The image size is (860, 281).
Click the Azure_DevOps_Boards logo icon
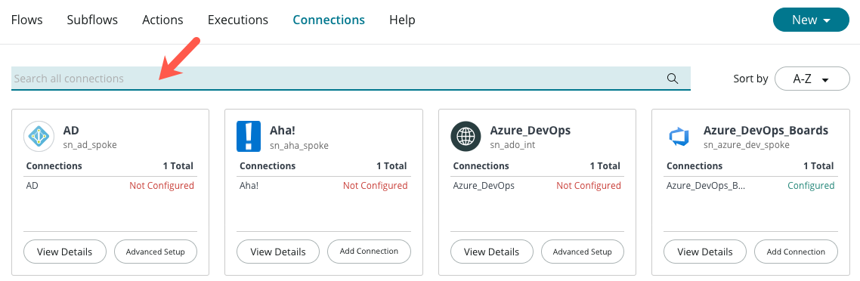click(x=679, y=137)
